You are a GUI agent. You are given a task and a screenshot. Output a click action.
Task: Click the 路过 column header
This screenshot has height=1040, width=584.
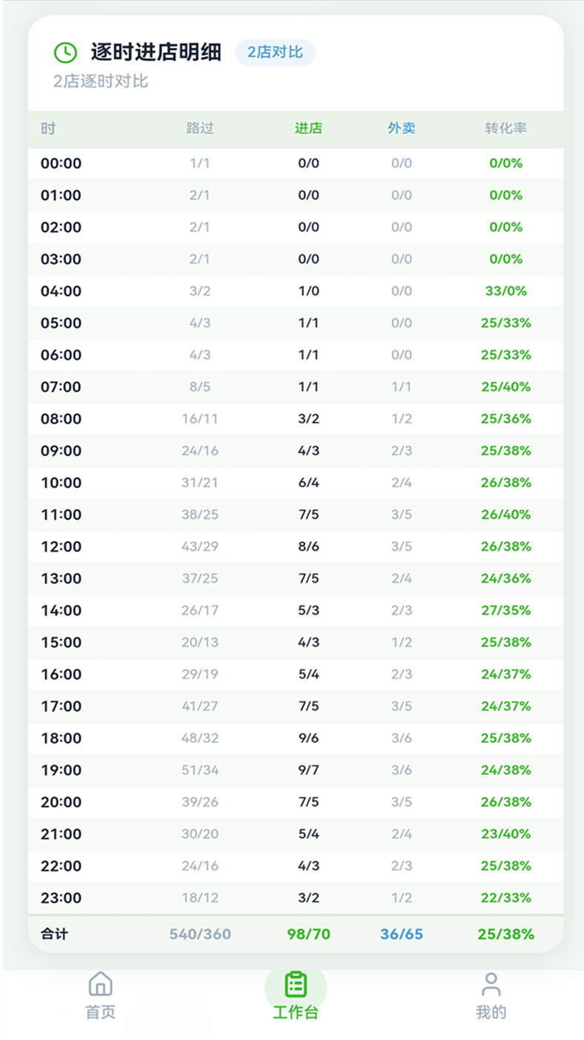pyautogui.click(x=200, y=128)
